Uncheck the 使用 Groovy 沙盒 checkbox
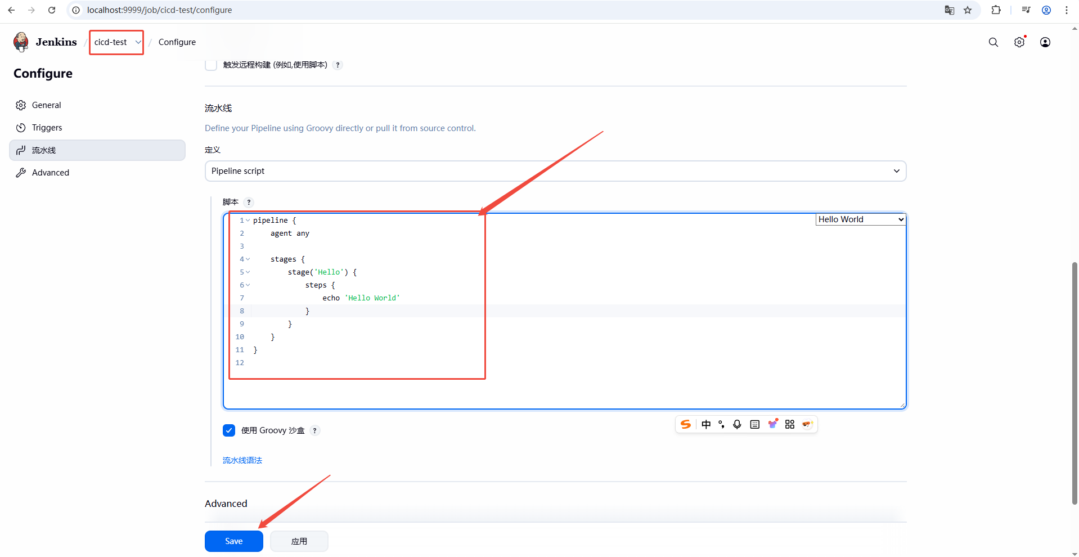1079x557 pixels. pyautogui.click(x=229, y=431)
